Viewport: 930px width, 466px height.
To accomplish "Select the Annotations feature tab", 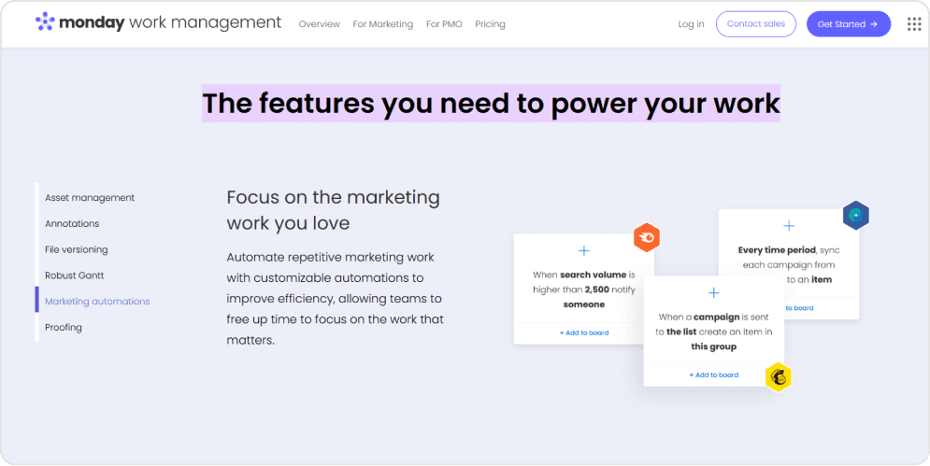I will pyautogui.click(x=72, y=223).
